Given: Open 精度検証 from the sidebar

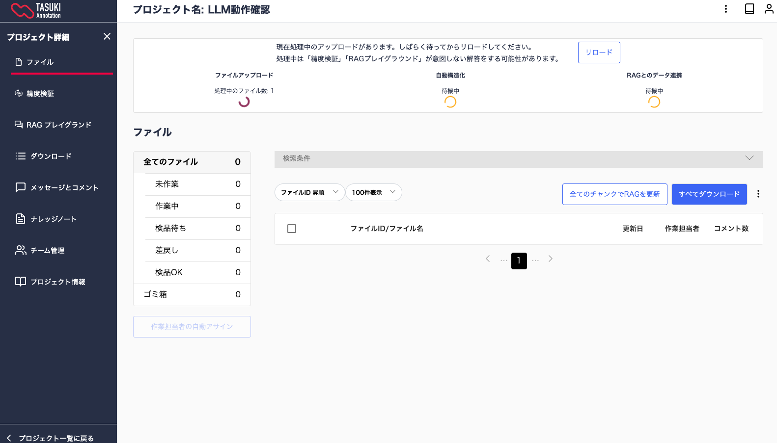Looking at the screenshot, I should [40, 94].
